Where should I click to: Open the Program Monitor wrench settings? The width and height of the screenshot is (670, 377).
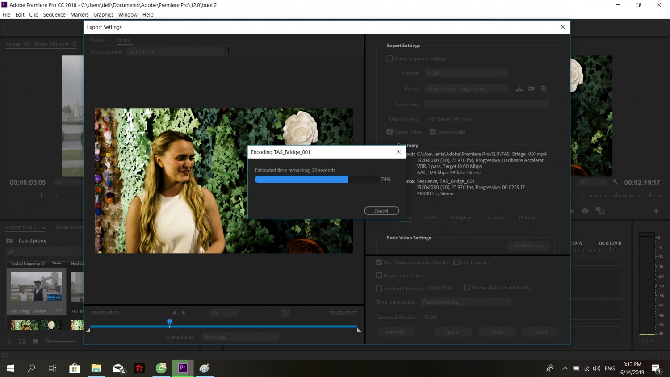tap(615, 182)
